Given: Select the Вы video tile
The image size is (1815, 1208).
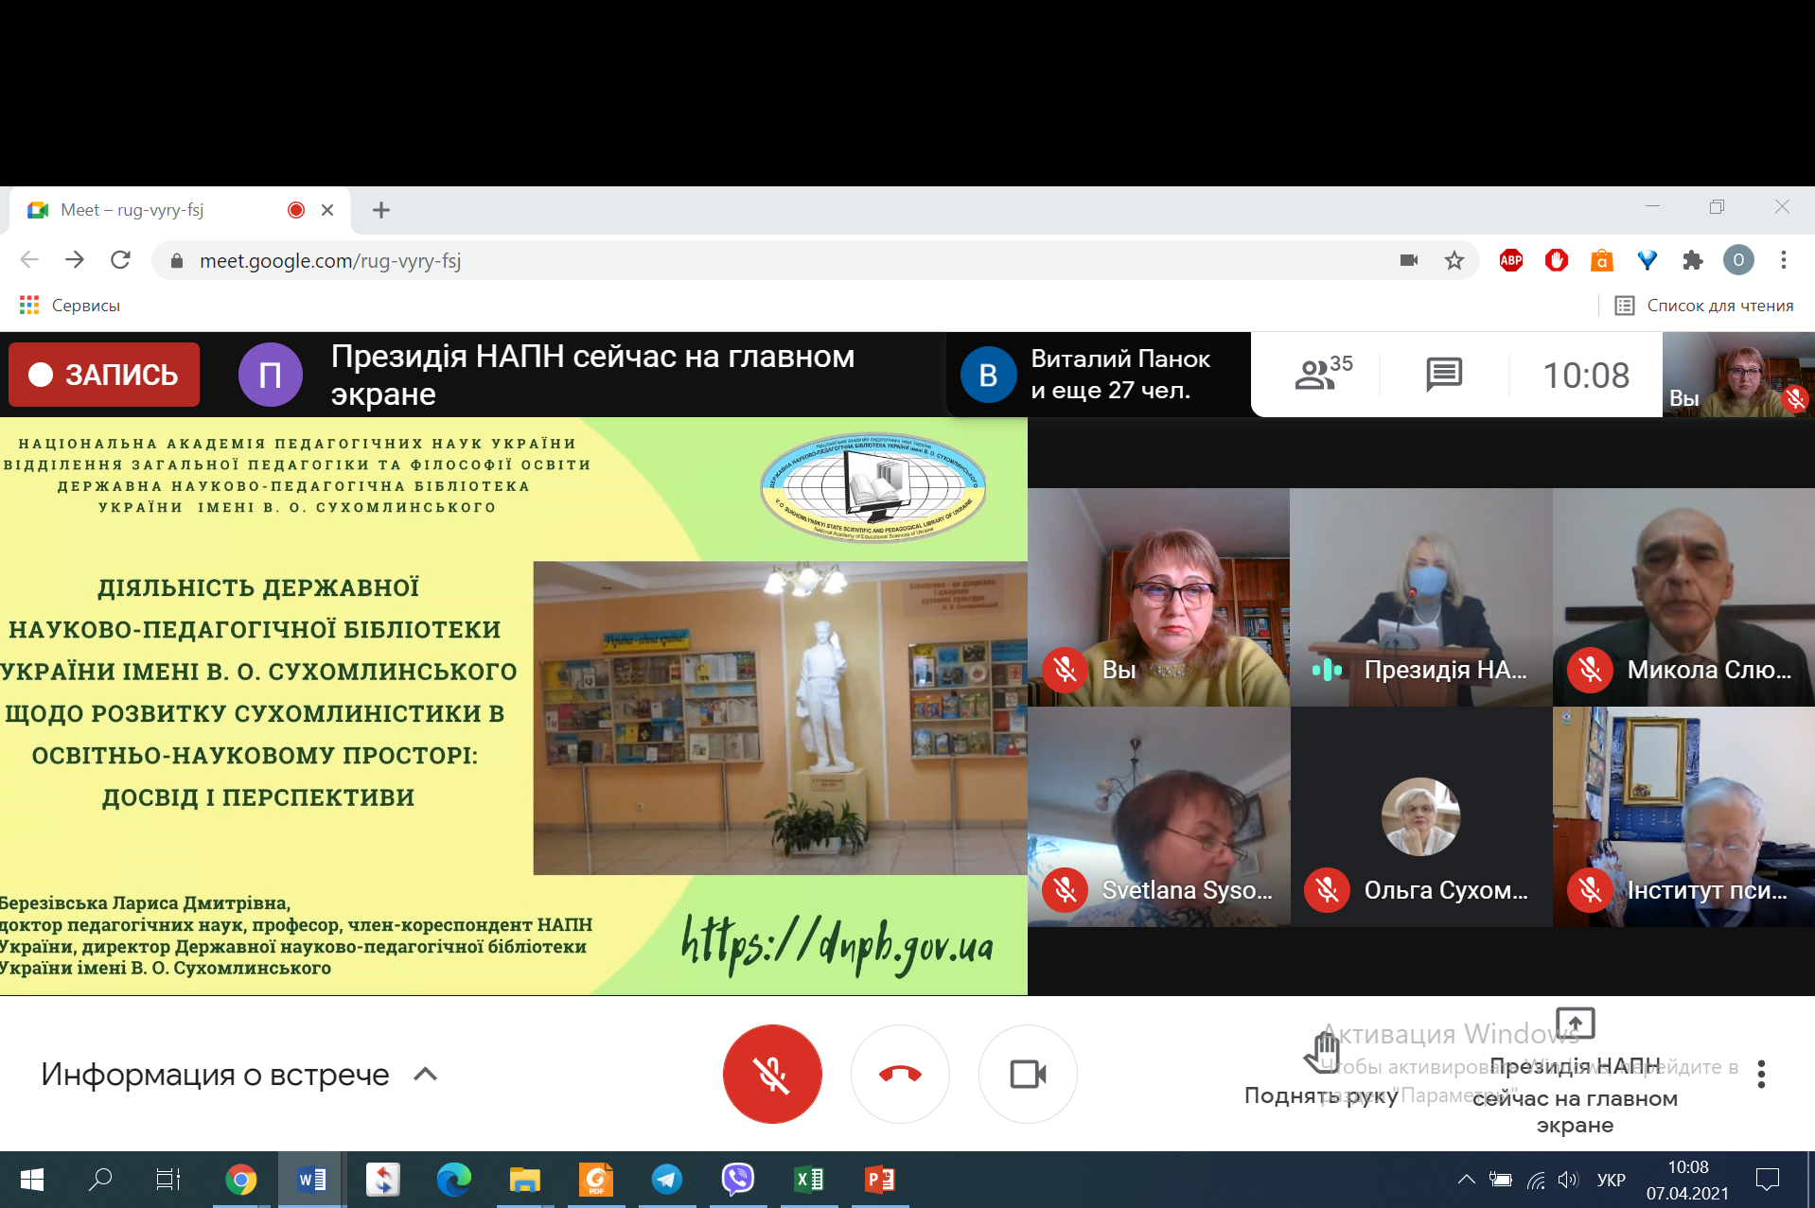Looking at the screenshot, I should coord(1158,597).
